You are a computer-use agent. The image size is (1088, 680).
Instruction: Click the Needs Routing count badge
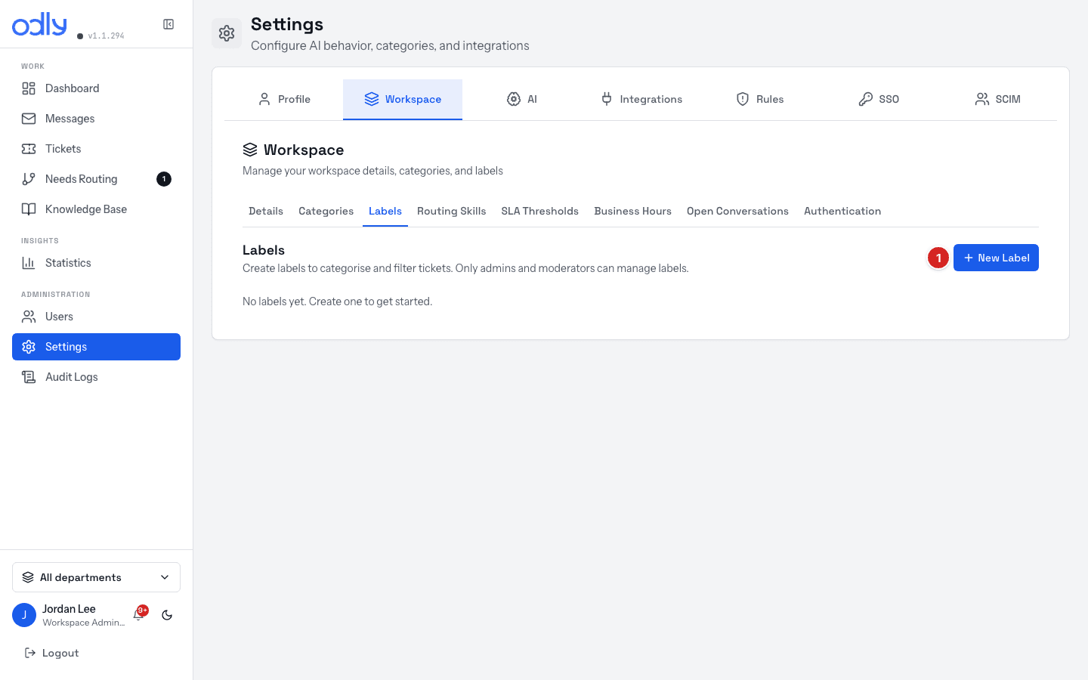(164, 179)
